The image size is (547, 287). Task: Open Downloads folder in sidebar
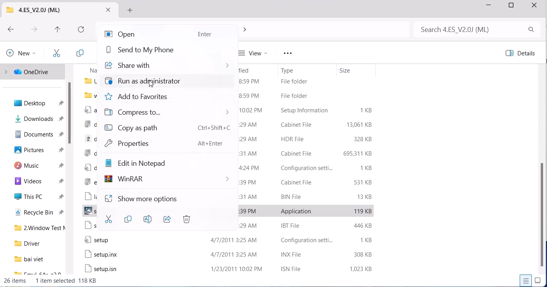[38, 119]
